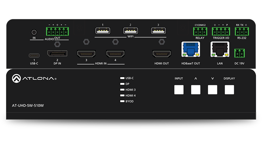
Task: Click the DP indicator LED
Action: 122,84
